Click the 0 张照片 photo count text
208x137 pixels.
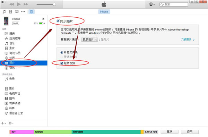[x=104, y=40]
